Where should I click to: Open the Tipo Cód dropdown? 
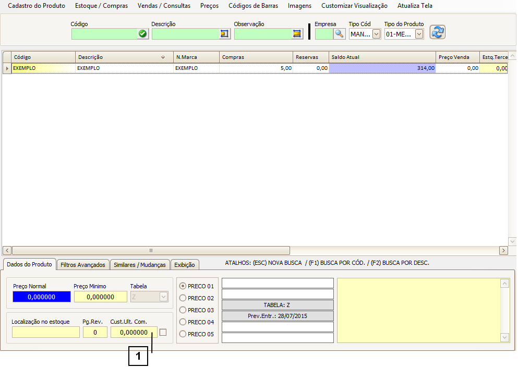376,34
